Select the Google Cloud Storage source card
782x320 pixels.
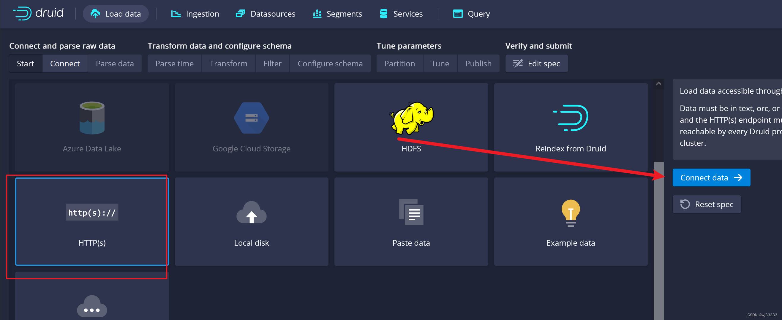click(252, 127)
